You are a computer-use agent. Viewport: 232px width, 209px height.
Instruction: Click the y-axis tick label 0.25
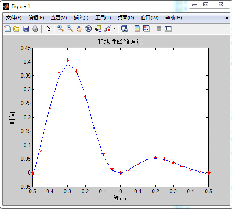[x=26, y=103]
